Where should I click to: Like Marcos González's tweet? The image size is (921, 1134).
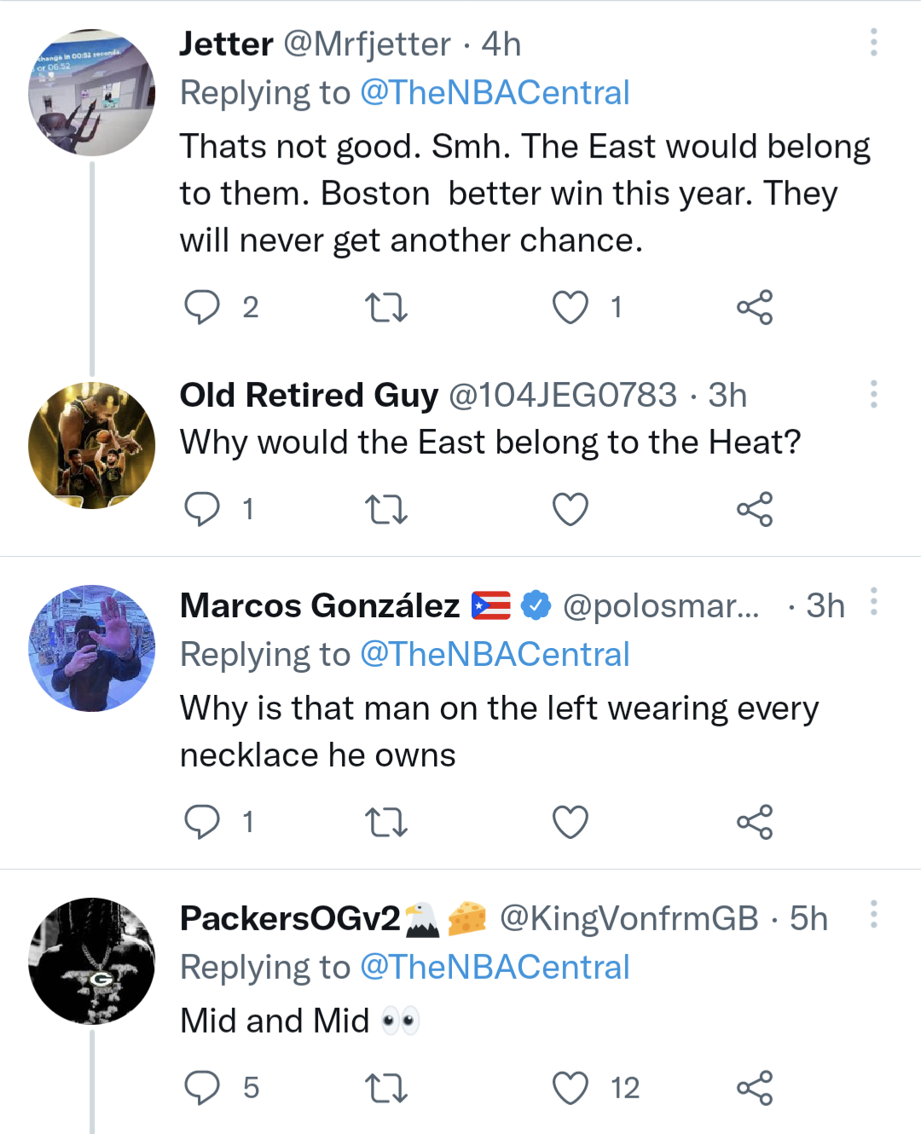pos(571,822)
